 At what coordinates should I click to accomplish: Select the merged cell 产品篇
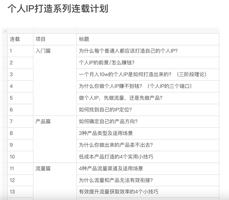[55, 139]
